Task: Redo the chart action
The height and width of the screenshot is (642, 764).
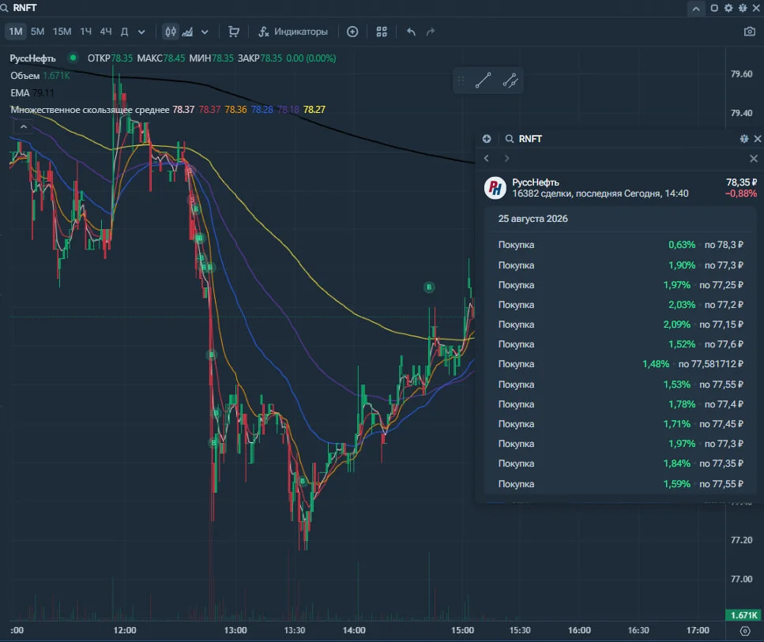Action: [431, 32]
